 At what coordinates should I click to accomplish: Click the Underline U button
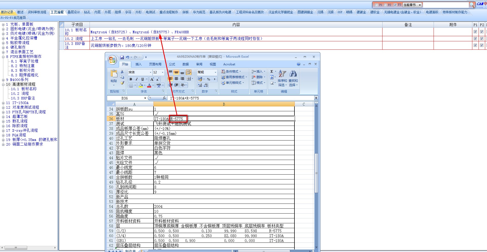click(x=142, y=79)
